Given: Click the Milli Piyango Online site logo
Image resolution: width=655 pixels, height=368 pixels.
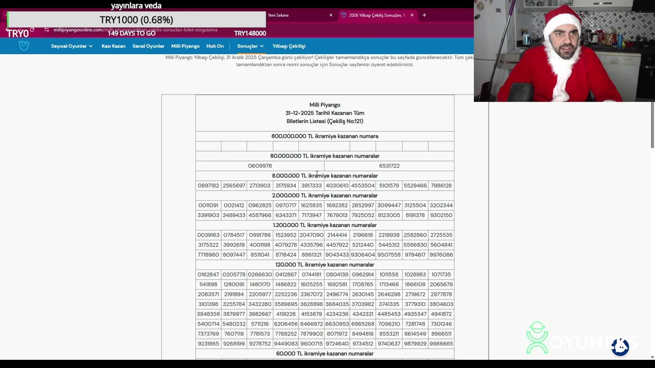Looking at the screenshot, I should 24,45.
